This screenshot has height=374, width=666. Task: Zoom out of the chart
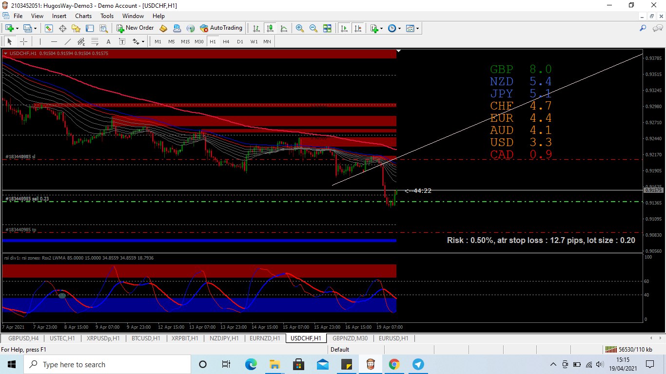pyautogui.click(x=313, y=28)
